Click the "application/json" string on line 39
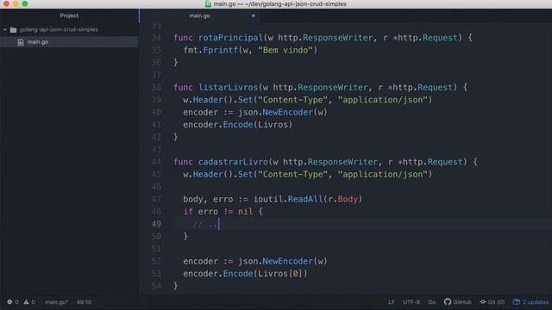The height and width of the screenshot is (310, 552). [x=383, y=100]
